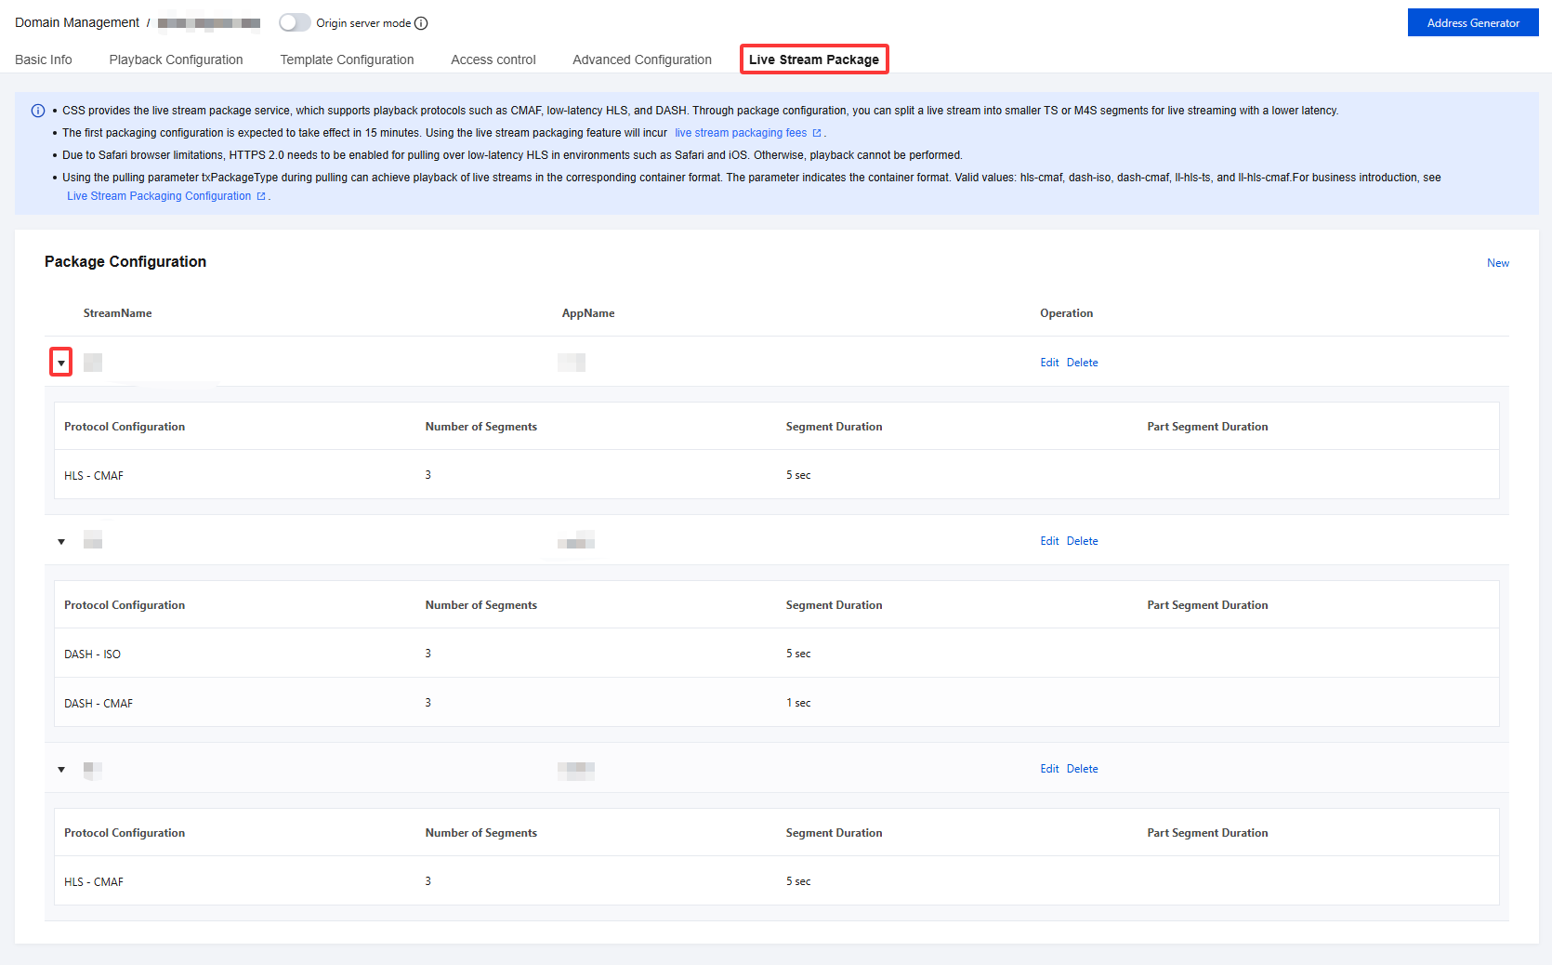Collapse the second stream package row
The height and width of the screenshot is (965, 1552).
point(61,541)
